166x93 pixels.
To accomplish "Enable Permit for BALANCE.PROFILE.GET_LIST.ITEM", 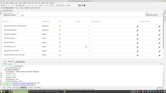I will [x=60, y=55].
